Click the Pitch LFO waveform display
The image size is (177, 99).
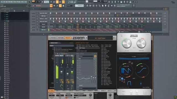126,71
